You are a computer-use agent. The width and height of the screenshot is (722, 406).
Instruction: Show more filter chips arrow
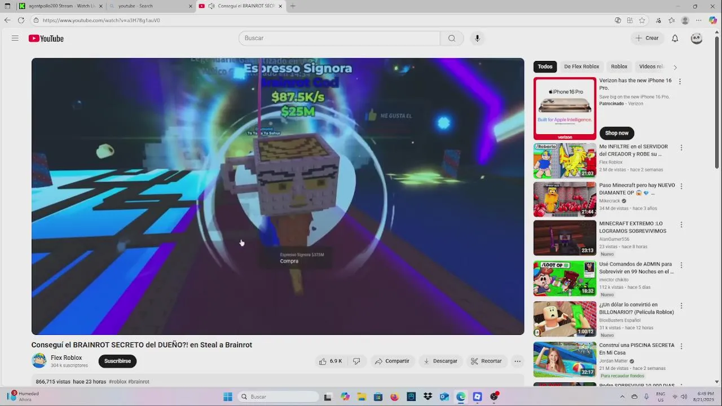[675, 67]
